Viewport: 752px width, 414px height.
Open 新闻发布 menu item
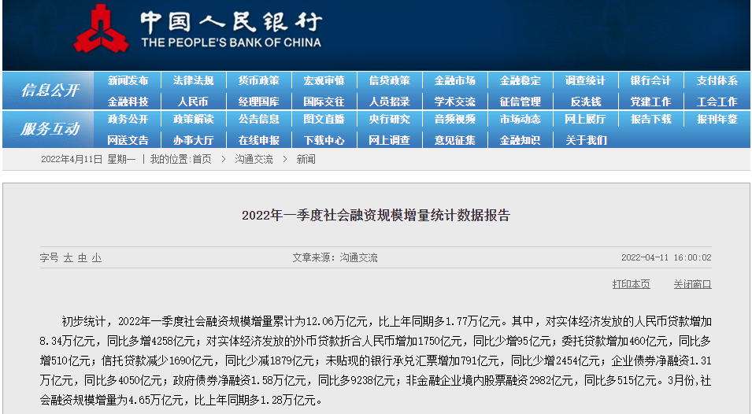[128, 80]
